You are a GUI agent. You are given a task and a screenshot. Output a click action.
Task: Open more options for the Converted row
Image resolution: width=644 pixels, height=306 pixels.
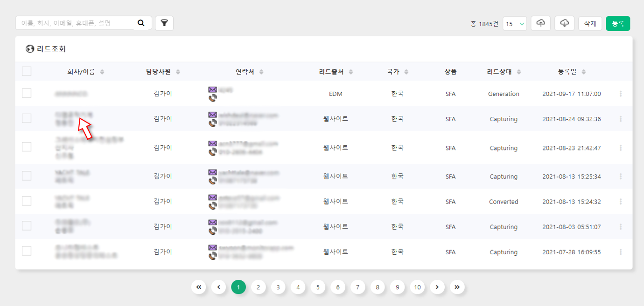621,202
